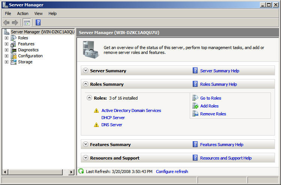Screen dimensions: 281x185
Task: Click the Server Manager title bar icon
Action: click(x=5, y=5)
